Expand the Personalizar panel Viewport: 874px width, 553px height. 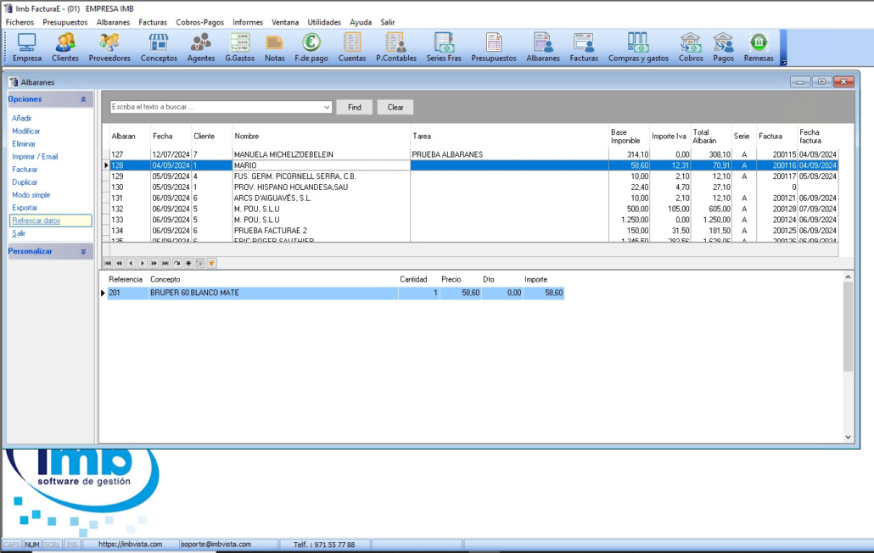coord(84,252)
